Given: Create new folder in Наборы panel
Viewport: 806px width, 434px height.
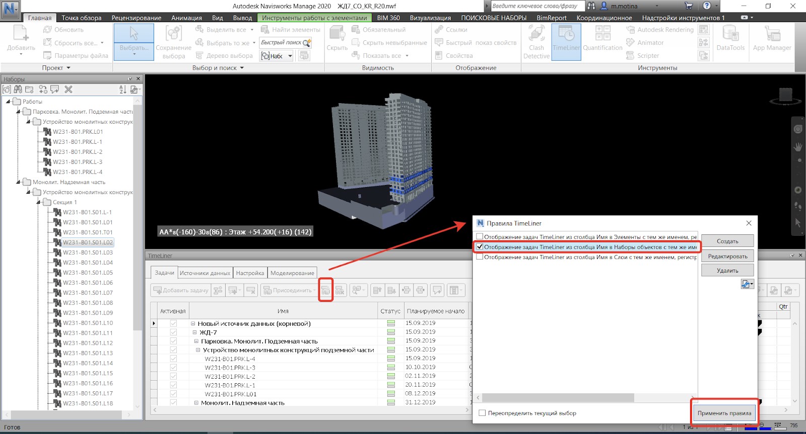Looking at the screenshot, I should 30,90.
